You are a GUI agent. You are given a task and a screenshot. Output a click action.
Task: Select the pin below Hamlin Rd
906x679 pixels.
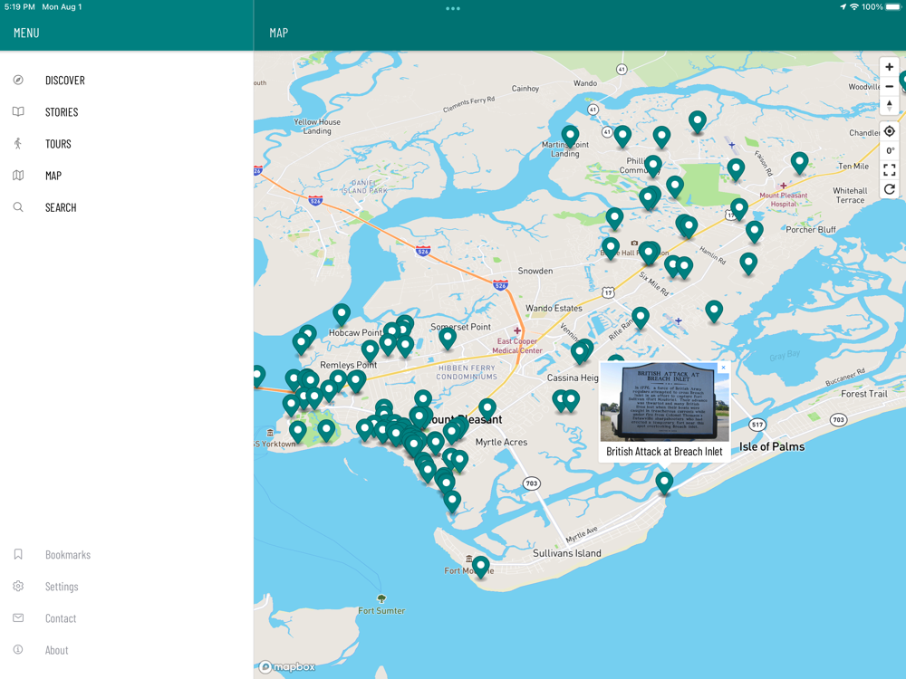[748, 263]
